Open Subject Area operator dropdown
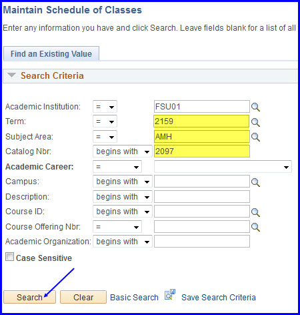The image size is (300, 315). tap(105, 137)
